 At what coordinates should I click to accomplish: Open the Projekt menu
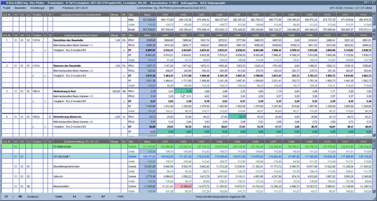pos(7,8)
